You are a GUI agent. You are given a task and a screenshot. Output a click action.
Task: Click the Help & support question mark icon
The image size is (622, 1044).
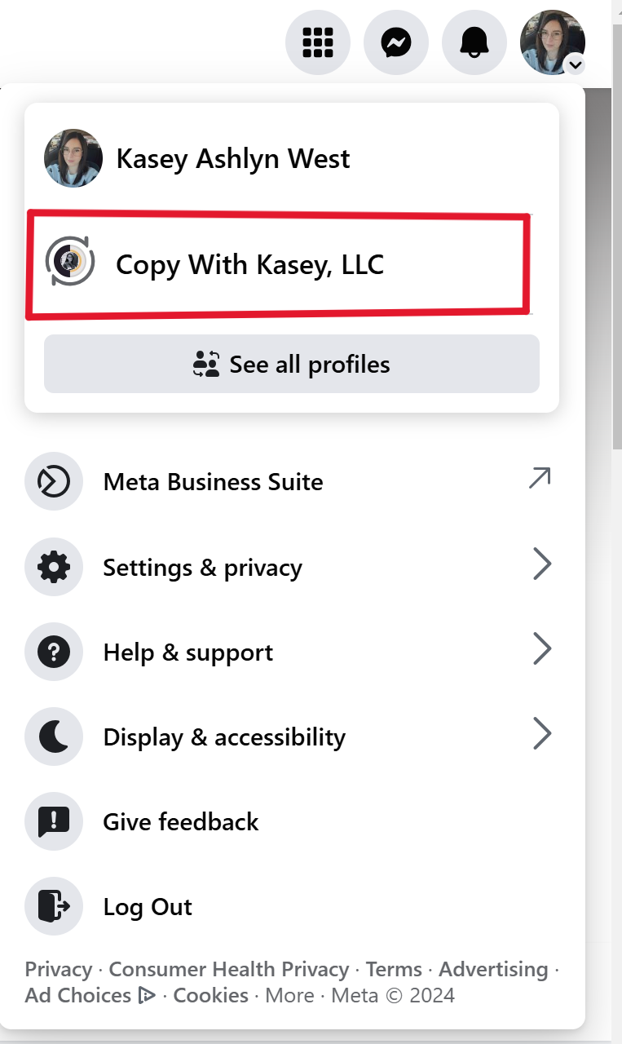click(54, 652)
